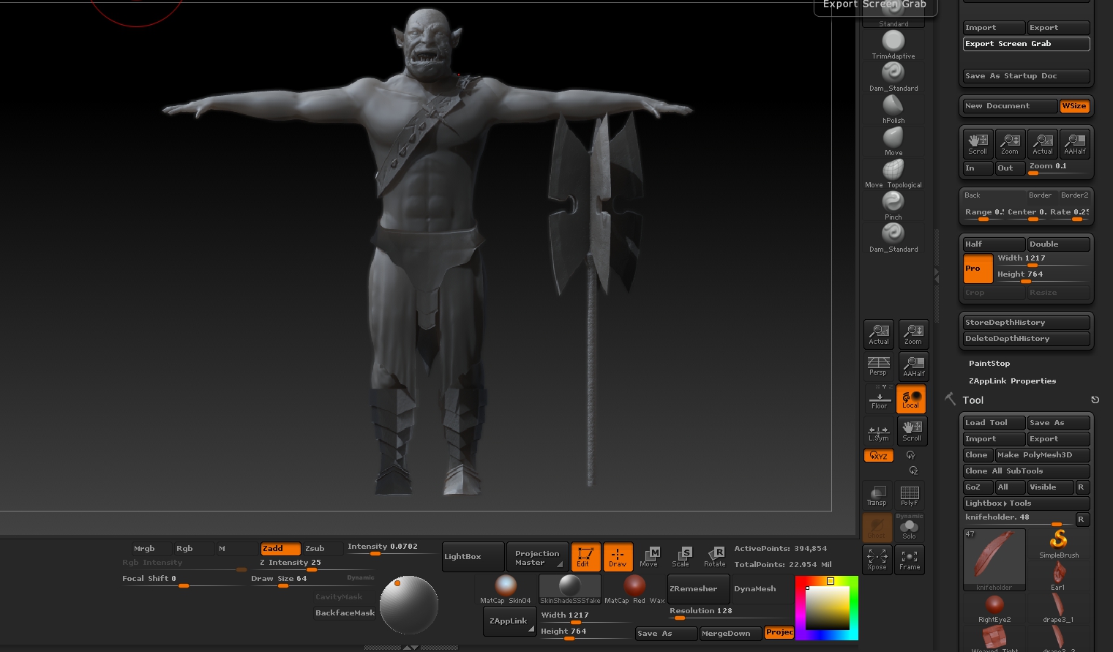Toggle Local symmetry button

pos(911,399)
